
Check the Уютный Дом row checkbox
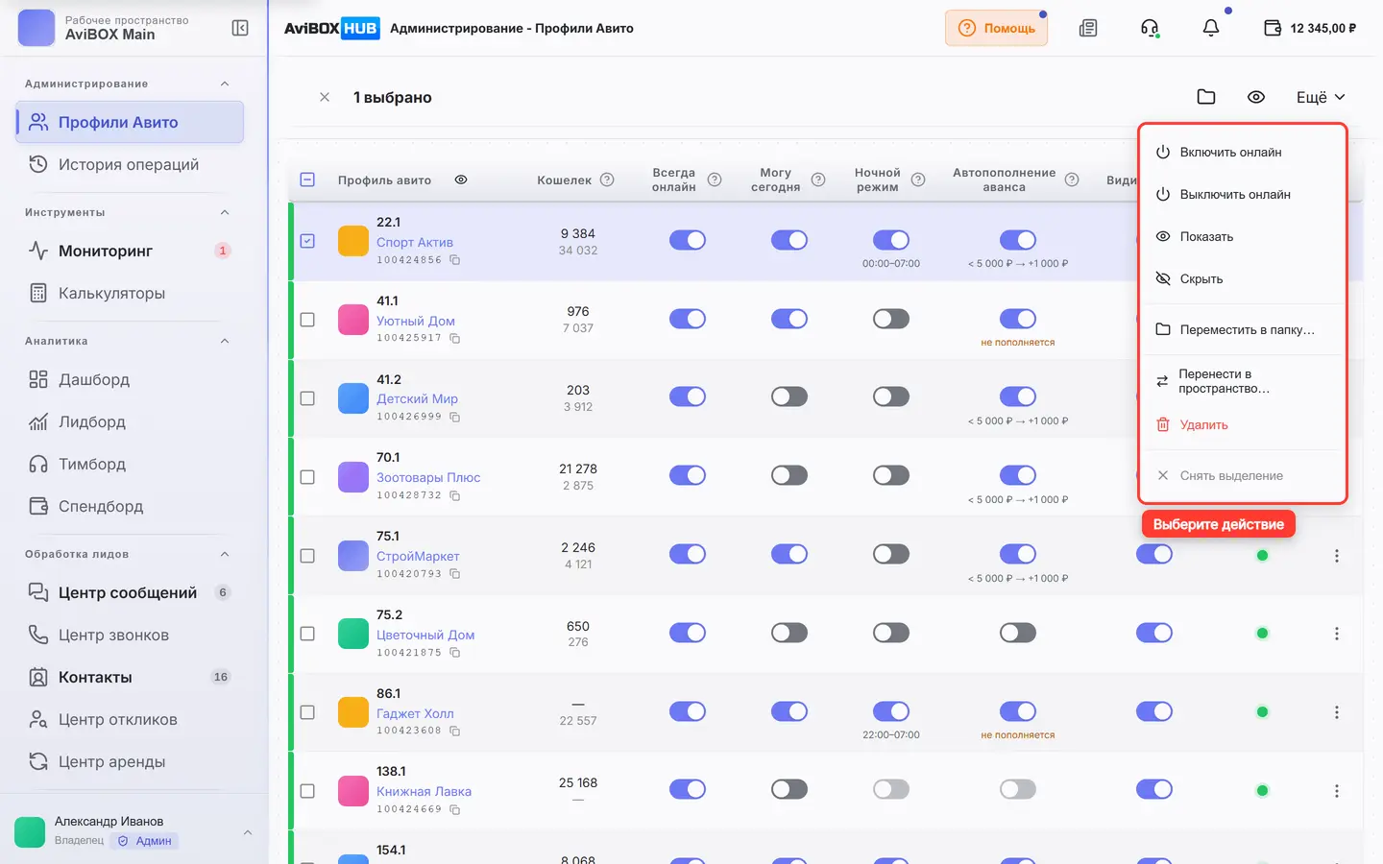(307, 320)
